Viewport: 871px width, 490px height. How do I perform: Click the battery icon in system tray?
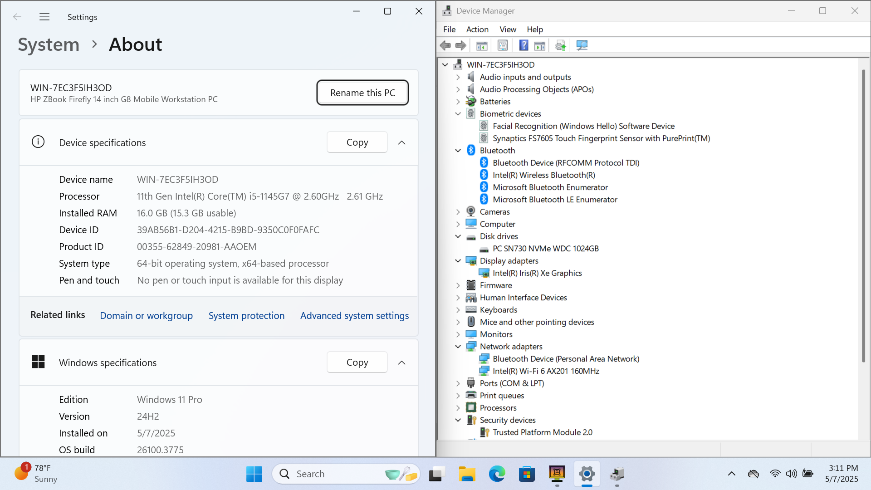pos(808,474)
